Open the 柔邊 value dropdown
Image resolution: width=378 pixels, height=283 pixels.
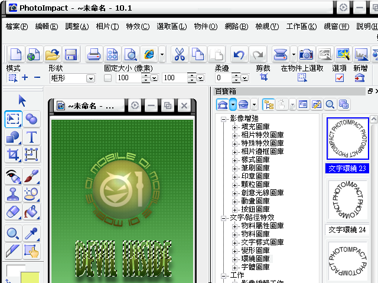click(x=245, y=78)
